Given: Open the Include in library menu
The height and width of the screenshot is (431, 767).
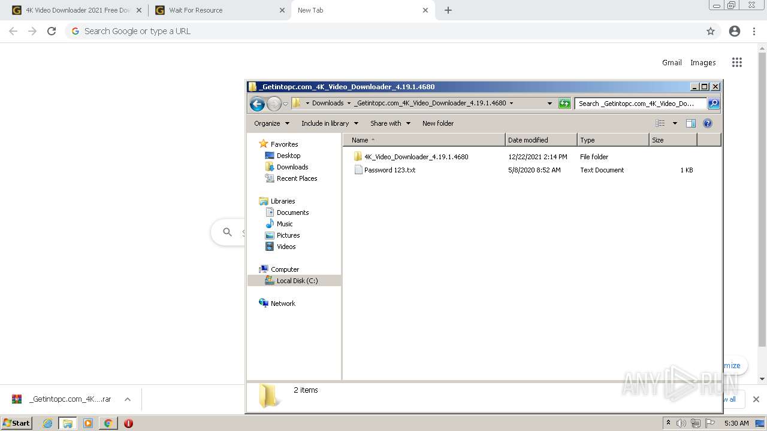Looking at the screenshot, I should [x=330, y=123].
